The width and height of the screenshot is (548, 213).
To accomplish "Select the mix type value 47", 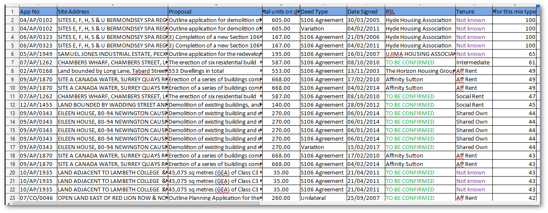I will tap(514, 97).
